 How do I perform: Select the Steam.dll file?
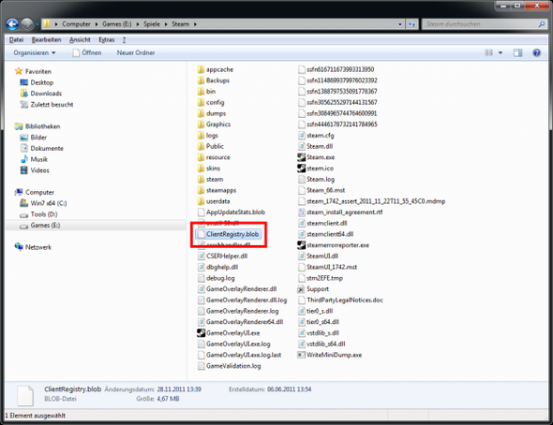(x=315, y=146)
